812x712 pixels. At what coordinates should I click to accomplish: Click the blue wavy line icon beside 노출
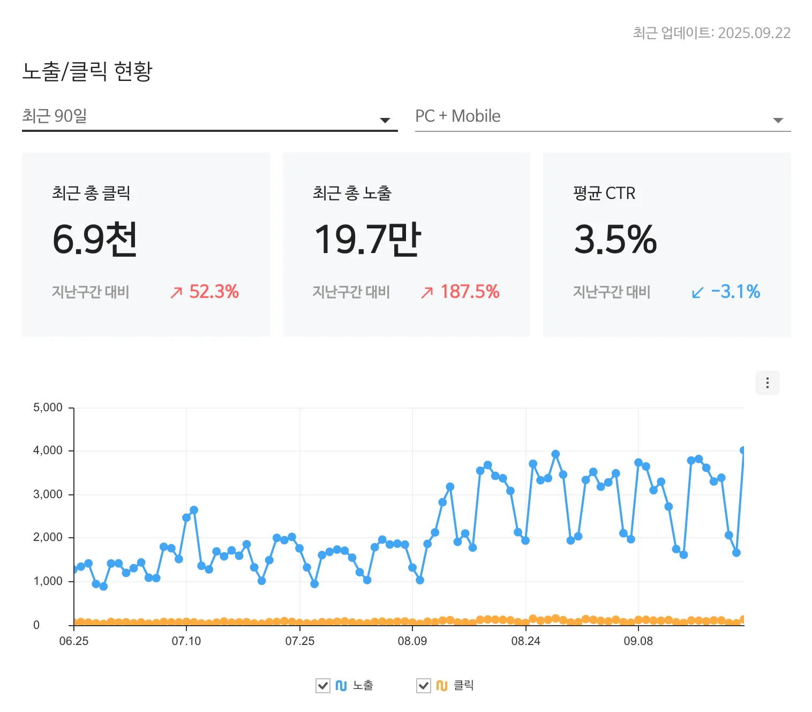pos(342,685)
